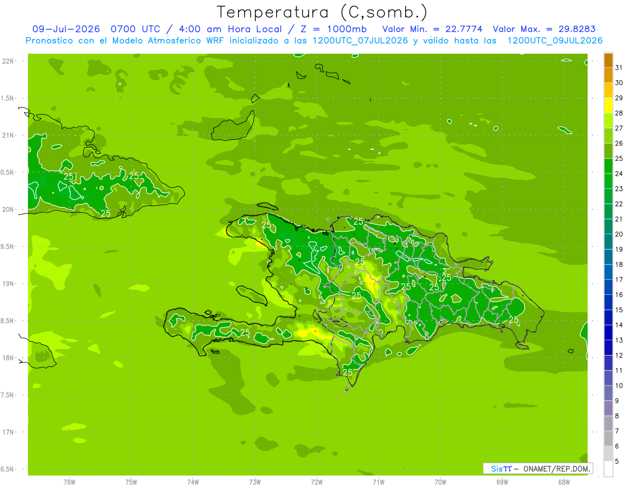This screenshot has width=633, height=489.
Task: Click the "31" value on the color scale
Action: [x=619, y=68]
